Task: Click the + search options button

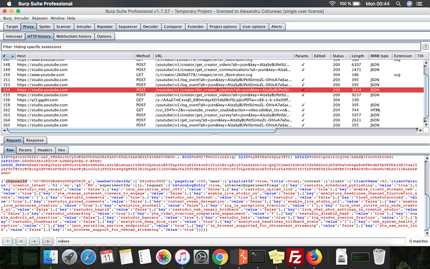Action: 34,242
